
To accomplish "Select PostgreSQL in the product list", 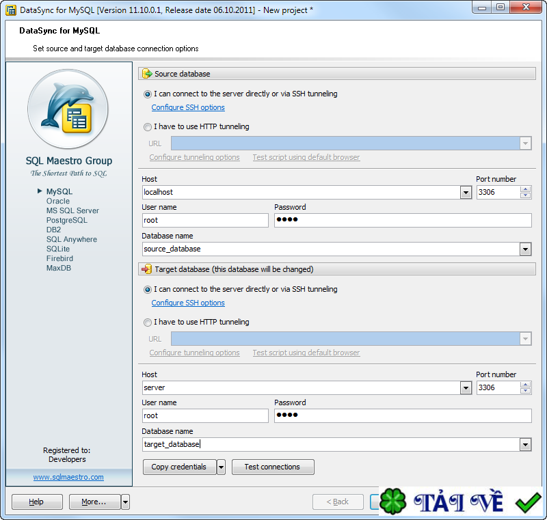I will (67, 221).
